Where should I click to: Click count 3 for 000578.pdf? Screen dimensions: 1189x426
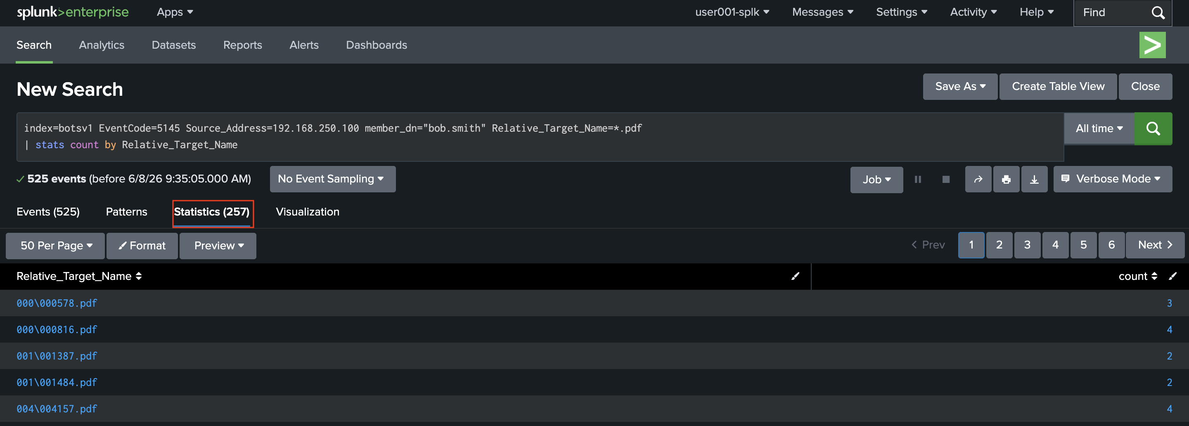1169,303
